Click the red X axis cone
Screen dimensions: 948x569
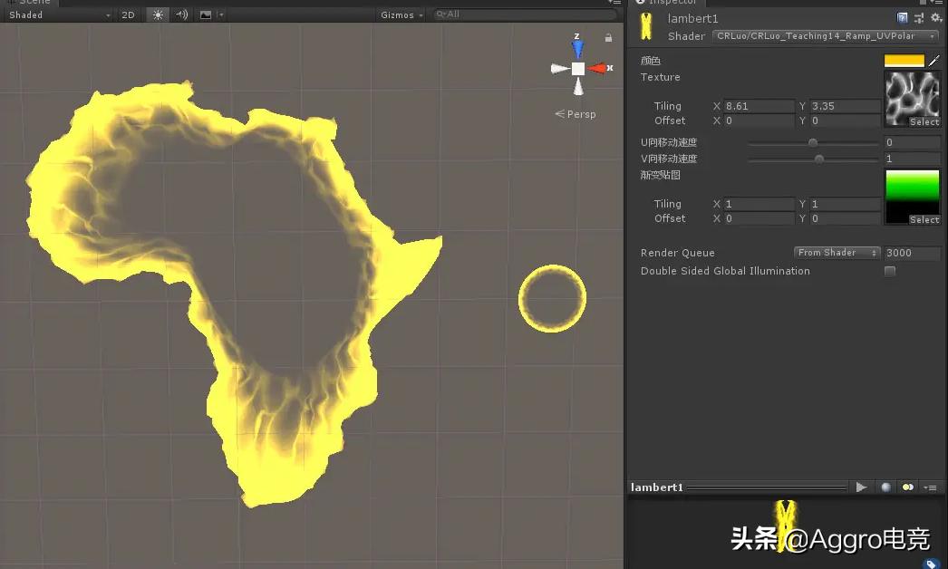tap(598, 68)
